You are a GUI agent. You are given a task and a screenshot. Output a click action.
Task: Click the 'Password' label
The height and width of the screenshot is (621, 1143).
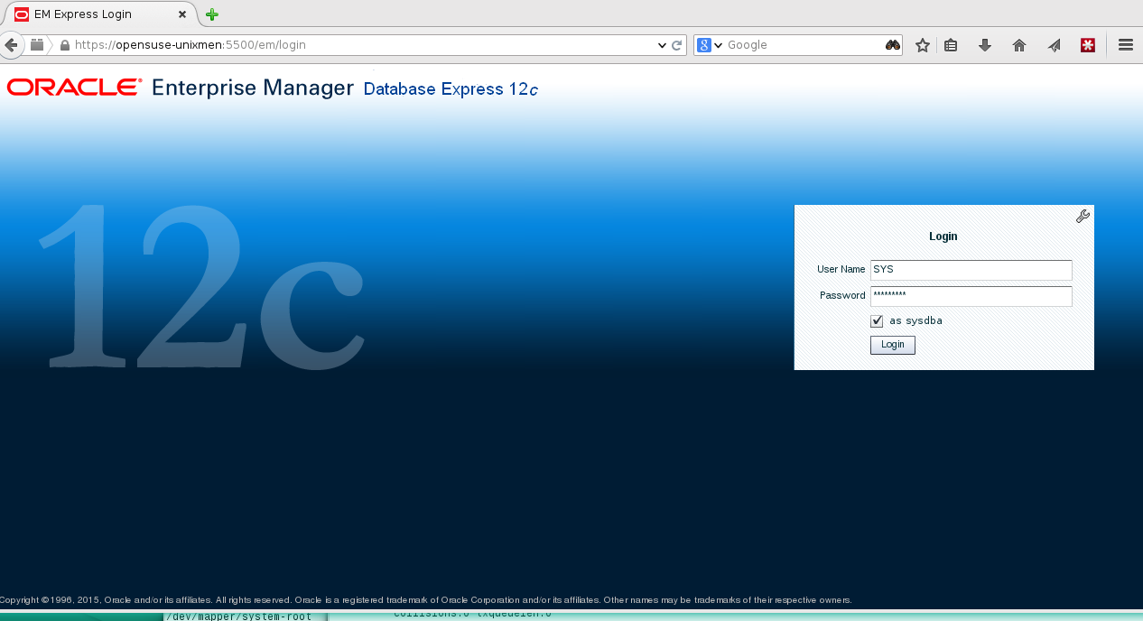(x=842, y=296)
